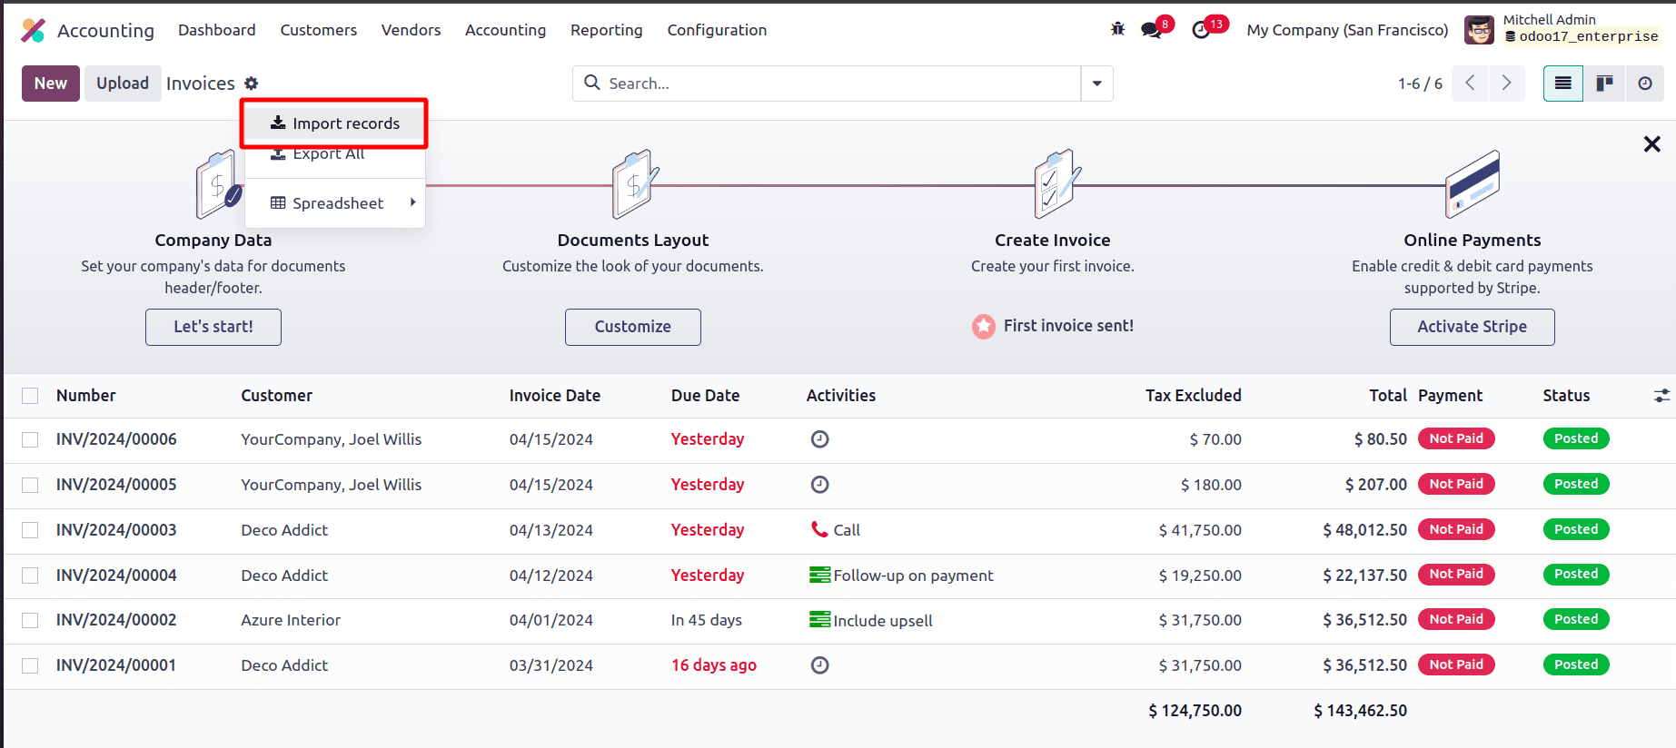Open the Customers menu
This screenshot has width=1676, height=748.
coord(319,30)
